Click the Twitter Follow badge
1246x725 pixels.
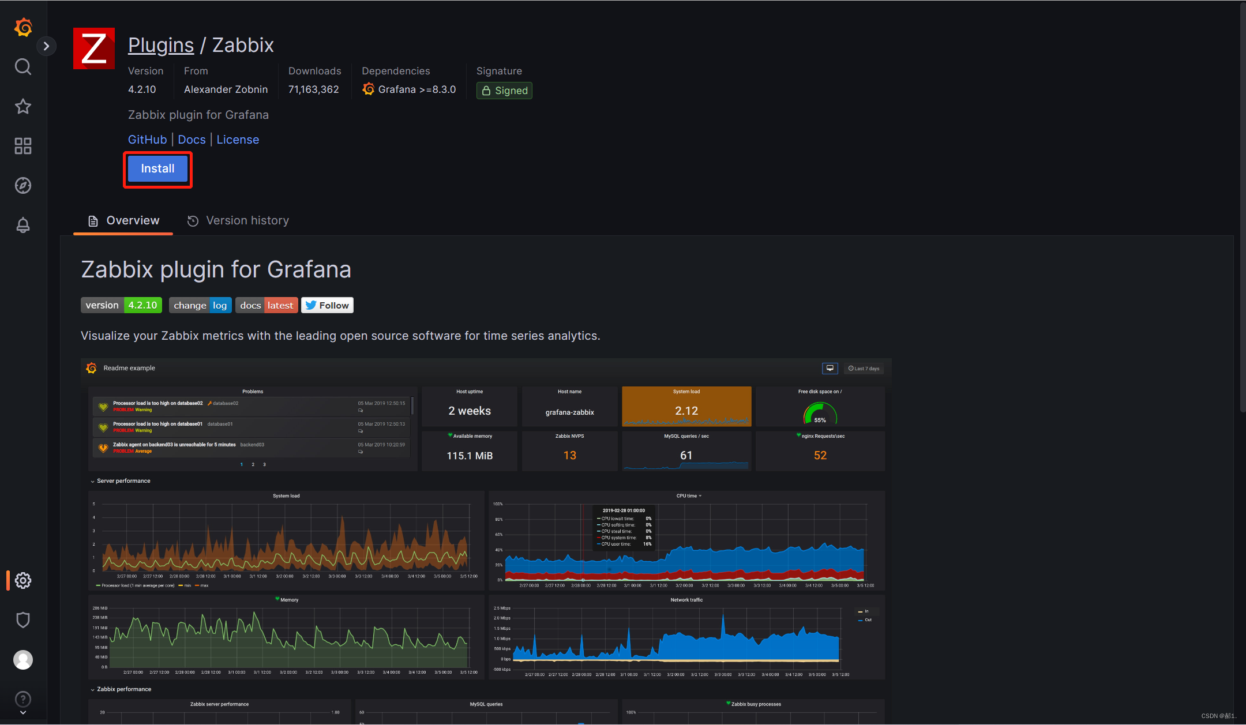point(327,305)
